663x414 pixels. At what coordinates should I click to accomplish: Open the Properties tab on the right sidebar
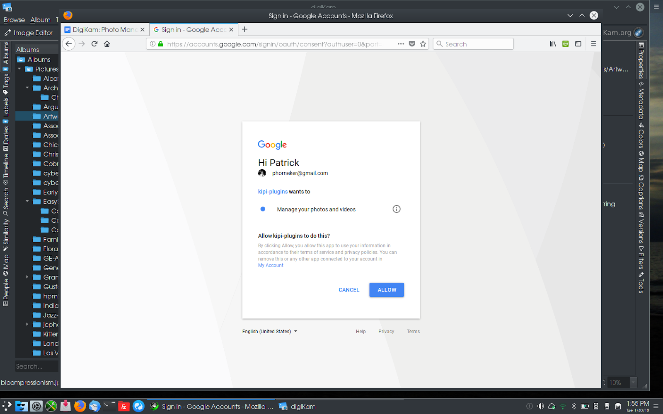click(641, 60)
